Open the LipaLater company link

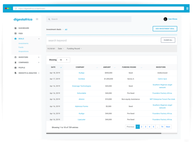point(82,119)
